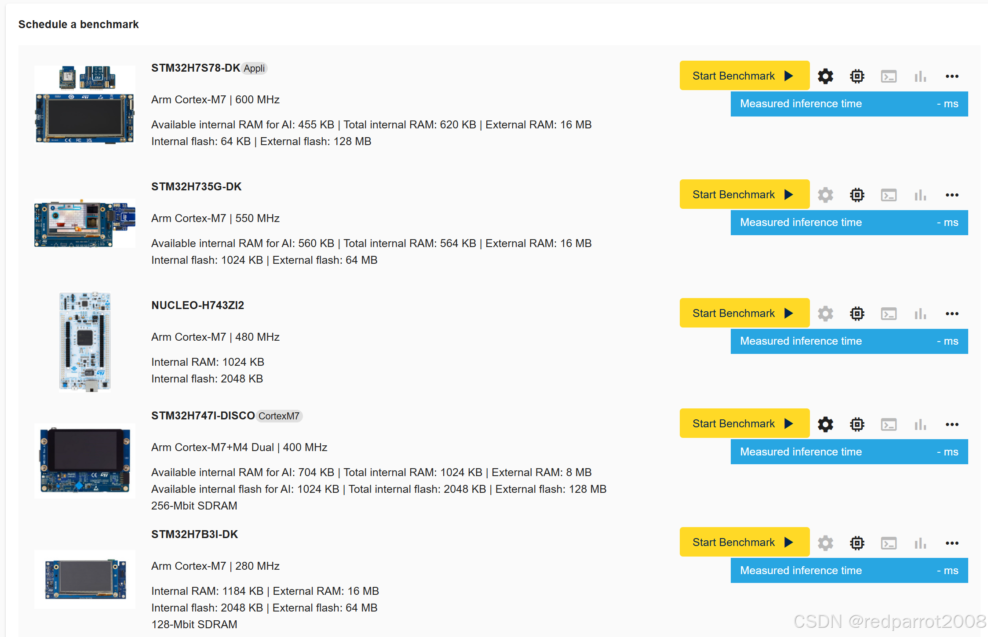Open terminal log for STM32H7B3I-DK
The height and width of the screenshot is (637, 988).
point(889,543)
